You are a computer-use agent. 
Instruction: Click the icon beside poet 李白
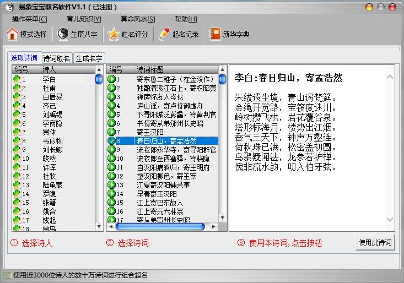(x=17, y=79)
